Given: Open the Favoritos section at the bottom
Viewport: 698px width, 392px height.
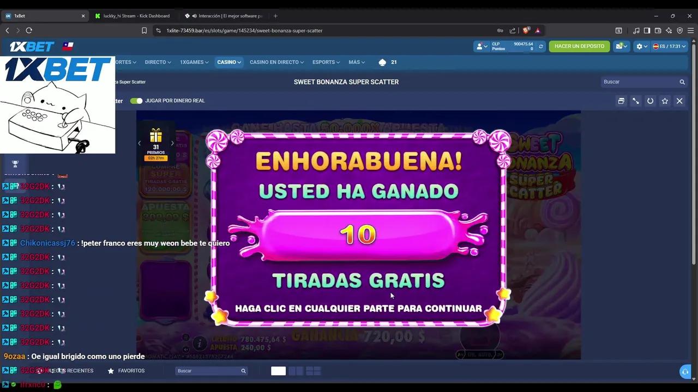Looking at the screenshot, I should tap(127, 371).
